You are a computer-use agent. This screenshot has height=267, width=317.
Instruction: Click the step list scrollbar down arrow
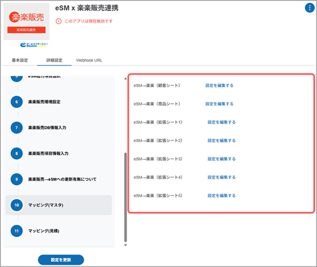point(125,245)
